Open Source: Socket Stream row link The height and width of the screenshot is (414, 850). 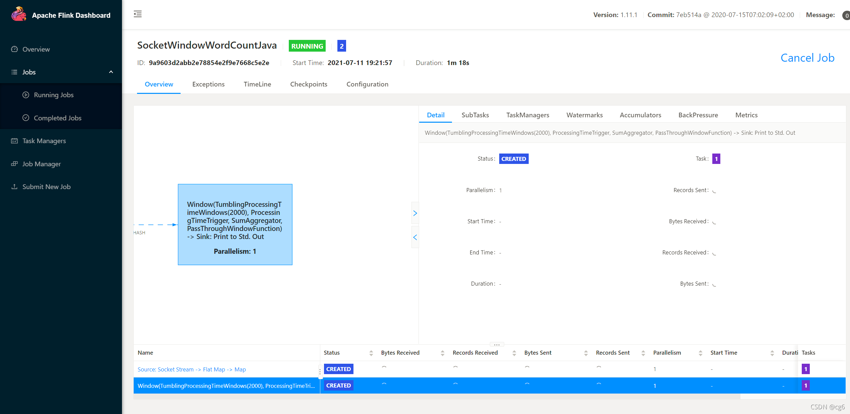[x=191, y=369]
